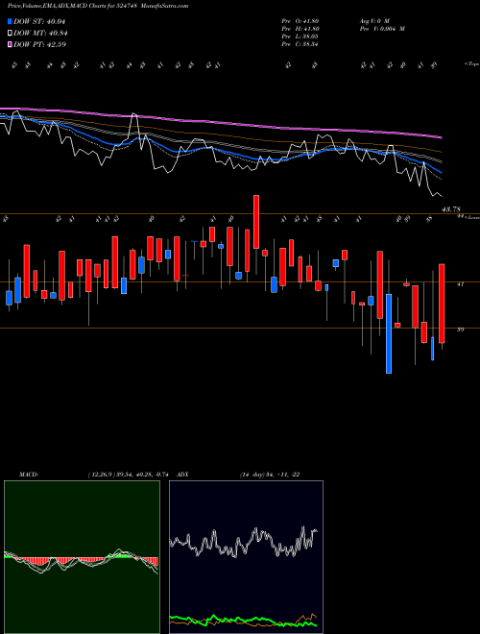Click the chart title mentioning MunafaSutra.com
Viewport: 480px width, 634px height.
(97, 6)
